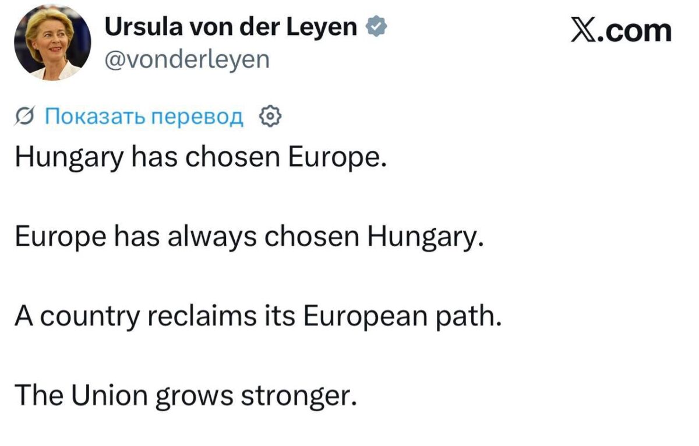The image size is (699, 446).
Task: Open the @vonderleyen handle link
Action: (186, 59)
